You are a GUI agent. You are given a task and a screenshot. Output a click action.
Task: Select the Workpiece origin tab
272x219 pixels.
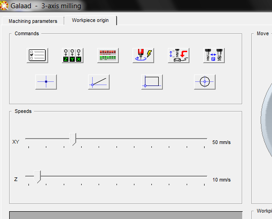90,21
